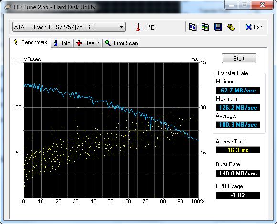277x224 pixels.
Task: Click the Access Time 16.3 ms readout
Action: [x=238, y=150]
